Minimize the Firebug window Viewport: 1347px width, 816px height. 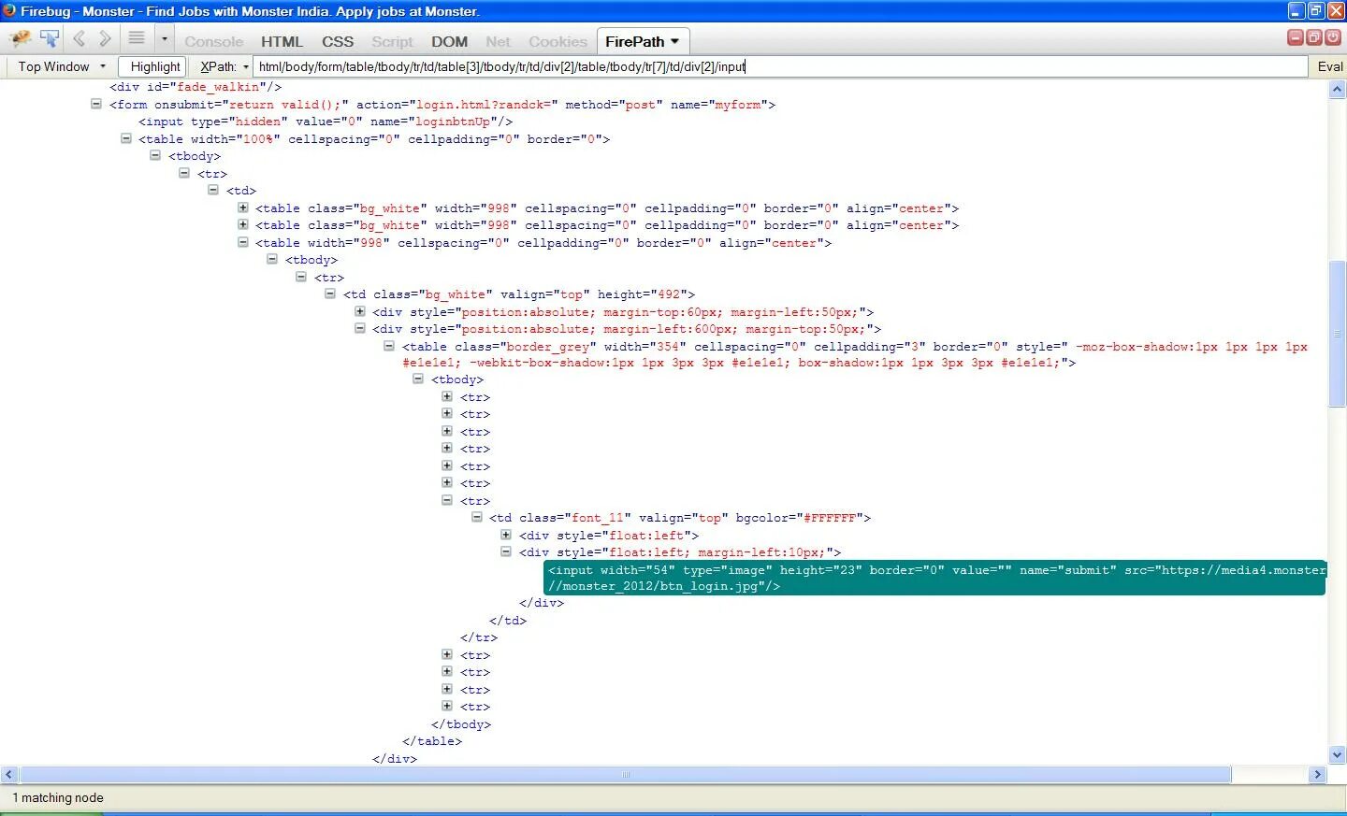coord(1296,11)
